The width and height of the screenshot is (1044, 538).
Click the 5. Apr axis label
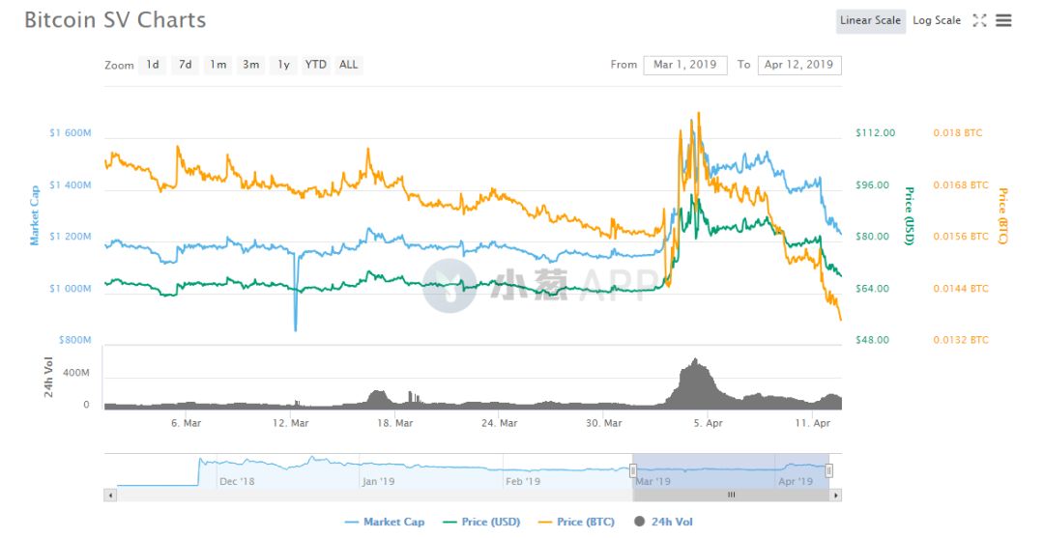click(x=708, y=423)
